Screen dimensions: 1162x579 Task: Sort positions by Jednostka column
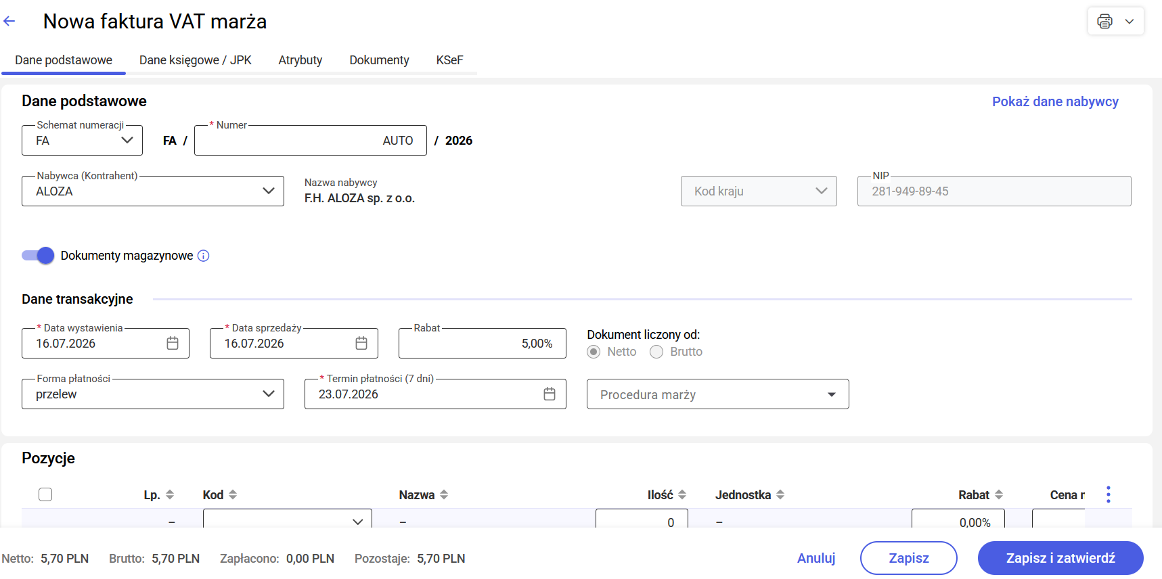[x=780, y=495]
